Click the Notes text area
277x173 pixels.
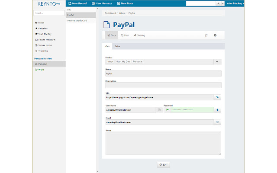click(163, 143)
